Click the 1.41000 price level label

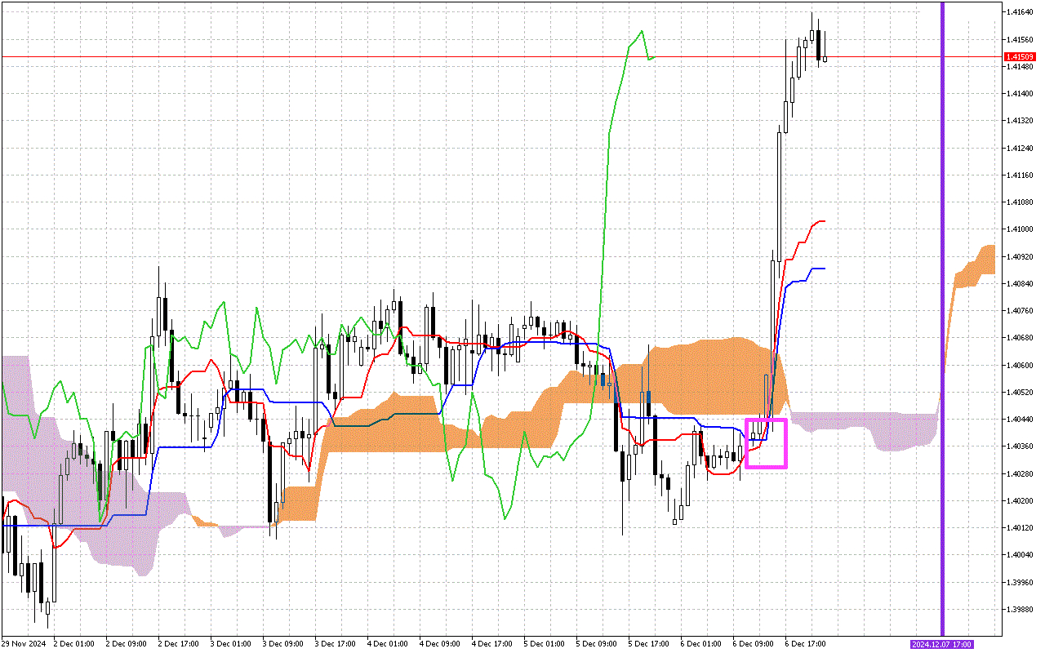point(1020,229)
